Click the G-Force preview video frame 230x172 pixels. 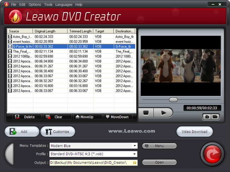(x=181, y=66)
